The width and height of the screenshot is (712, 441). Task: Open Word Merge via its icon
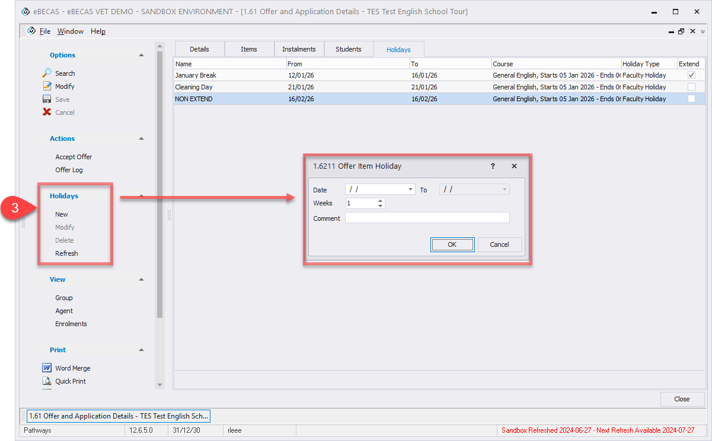click(x=47, y=368)
